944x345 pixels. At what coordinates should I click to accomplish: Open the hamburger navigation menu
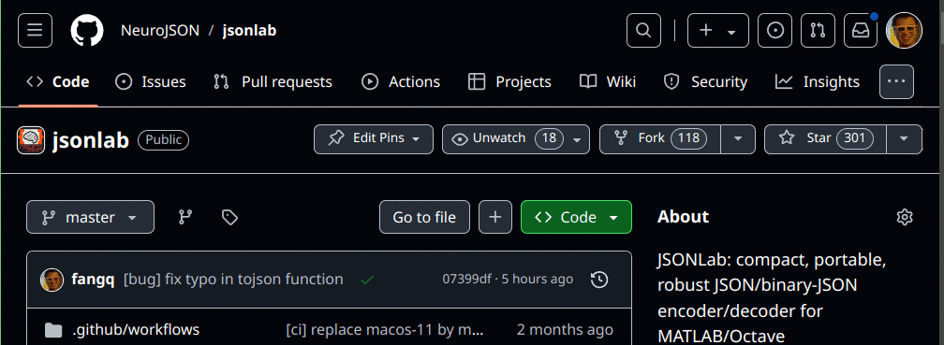coord(35,31)
